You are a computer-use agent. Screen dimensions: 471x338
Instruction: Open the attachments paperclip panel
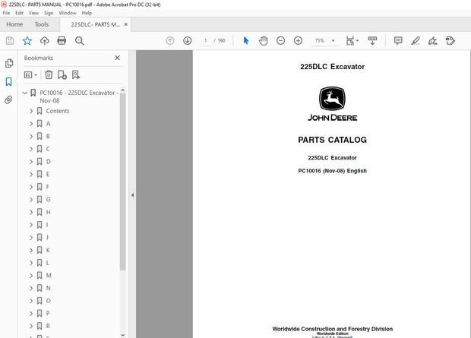click(8, 100)
